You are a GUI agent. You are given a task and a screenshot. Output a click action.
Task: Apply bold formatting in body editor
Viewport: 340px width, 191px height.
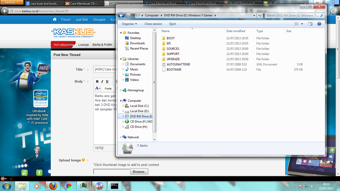(x=97, y=81)
